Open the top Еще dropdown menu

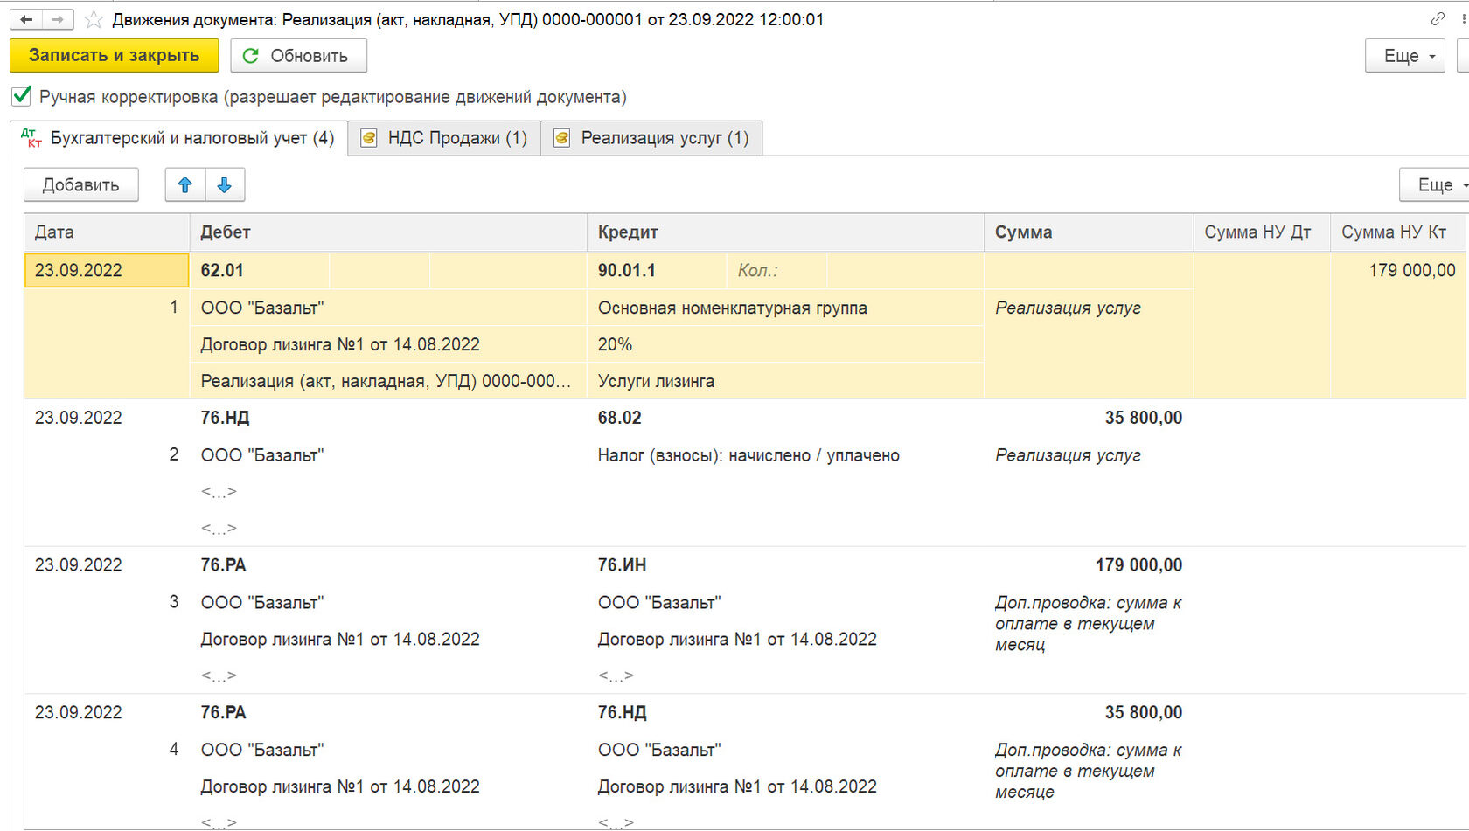pos(1405,55)
